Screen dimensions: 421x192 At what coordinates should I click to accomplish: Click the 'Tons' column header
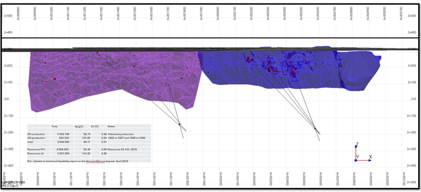(54, 126)
